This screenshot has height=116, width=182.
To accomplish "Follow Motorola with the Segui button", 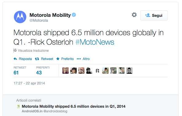I will pyautogui.click(x=154, y=15).
